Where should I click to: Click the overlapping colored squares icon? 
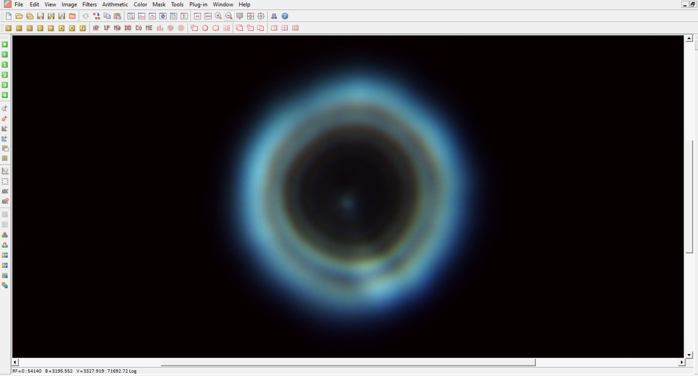pos(5,285)
